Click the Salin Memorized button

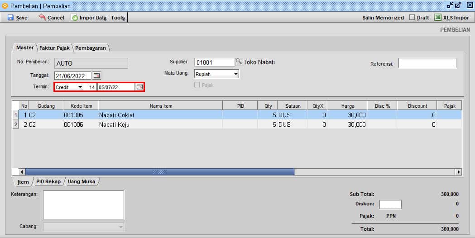(383, 18)
